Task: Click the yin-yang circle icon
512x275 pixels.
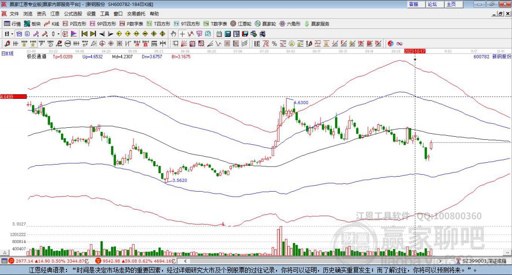Action: (390, 43)
